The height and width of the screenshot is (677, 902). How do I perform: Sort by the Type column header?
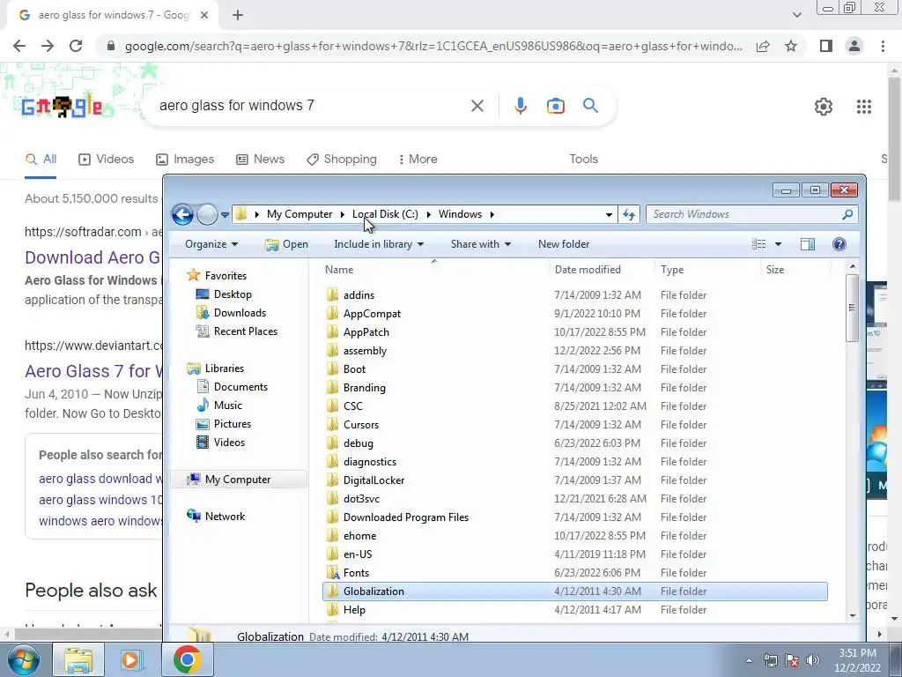click(707, 270)
